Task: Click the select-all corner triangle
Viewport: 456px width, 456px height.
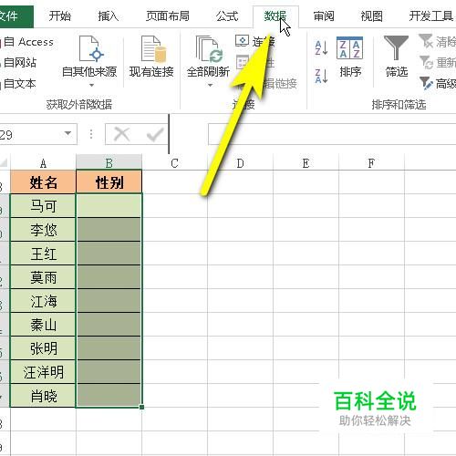Action: coord(5,163)
